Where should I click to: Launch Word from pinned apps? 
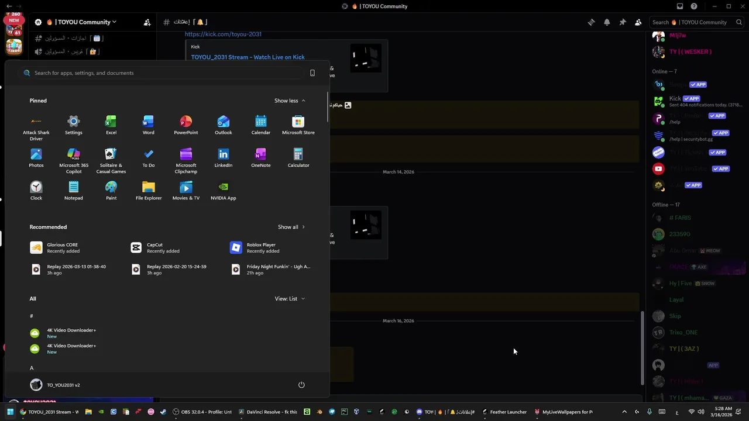149,125
